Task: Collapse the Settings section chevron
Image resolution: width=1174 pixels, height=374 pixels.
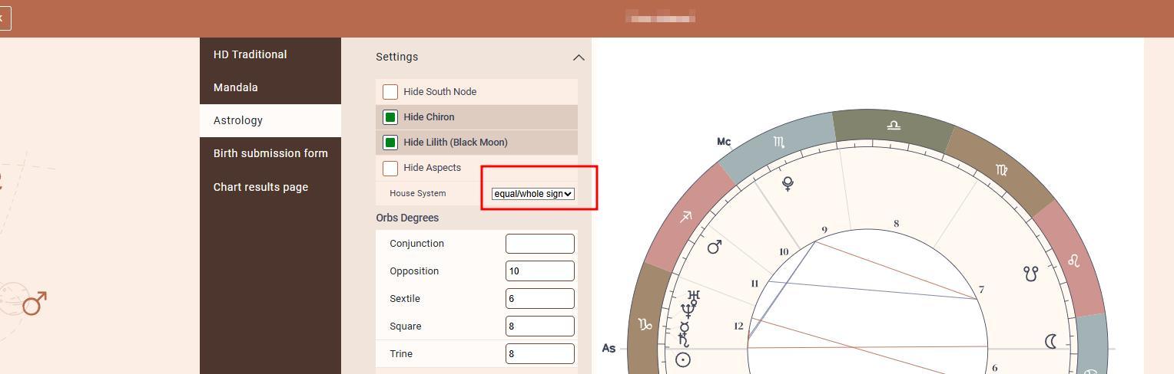Action: pos(579,57)
